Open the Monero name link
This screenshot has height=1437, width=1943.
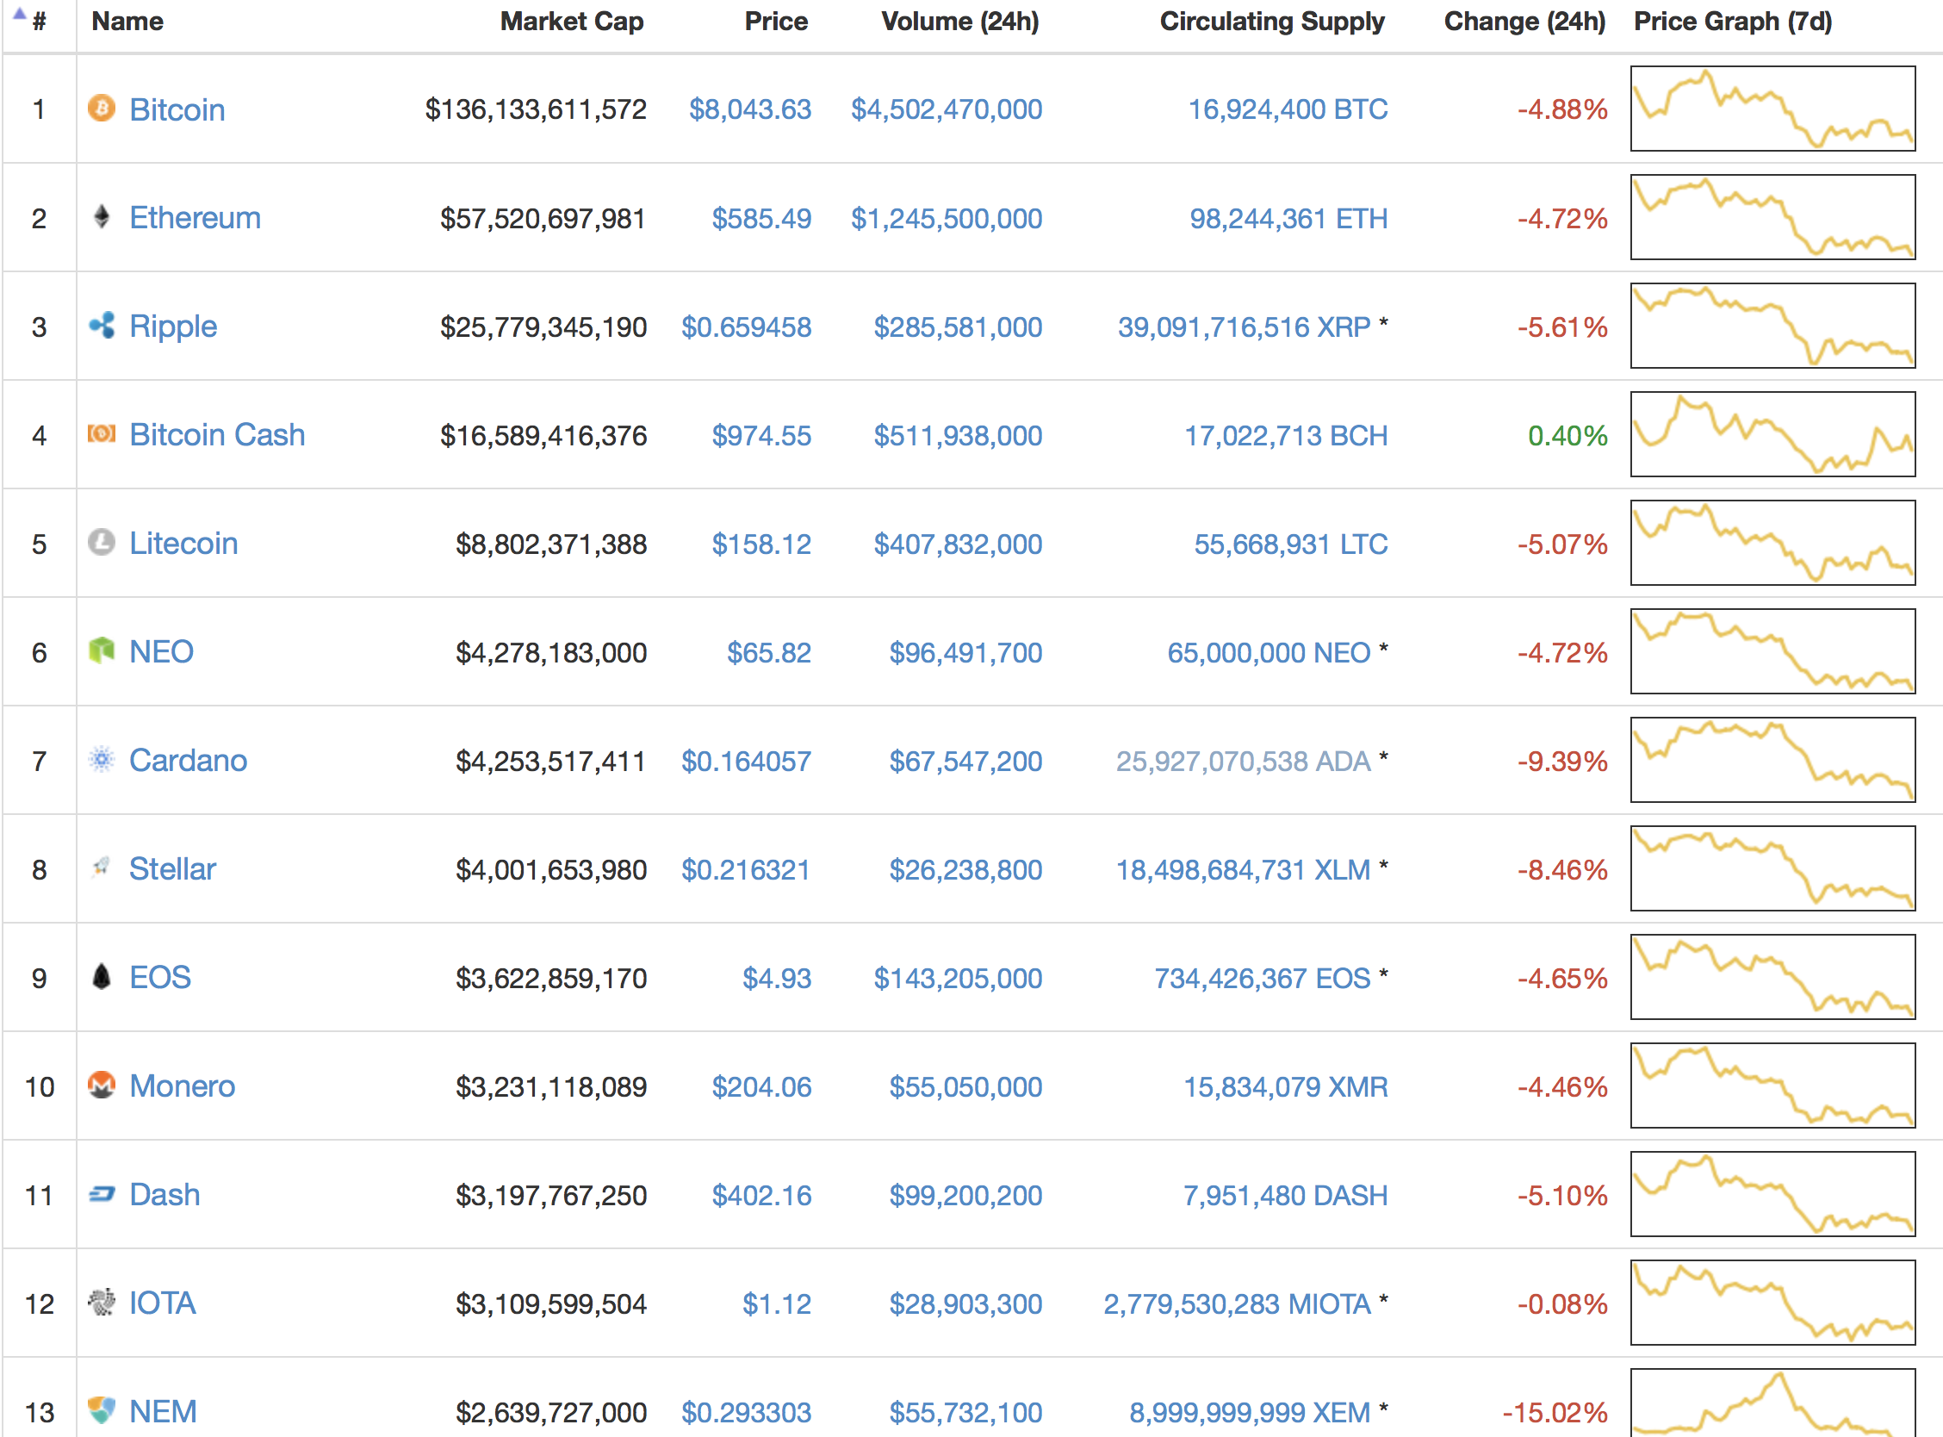[x=183, y=1086]
